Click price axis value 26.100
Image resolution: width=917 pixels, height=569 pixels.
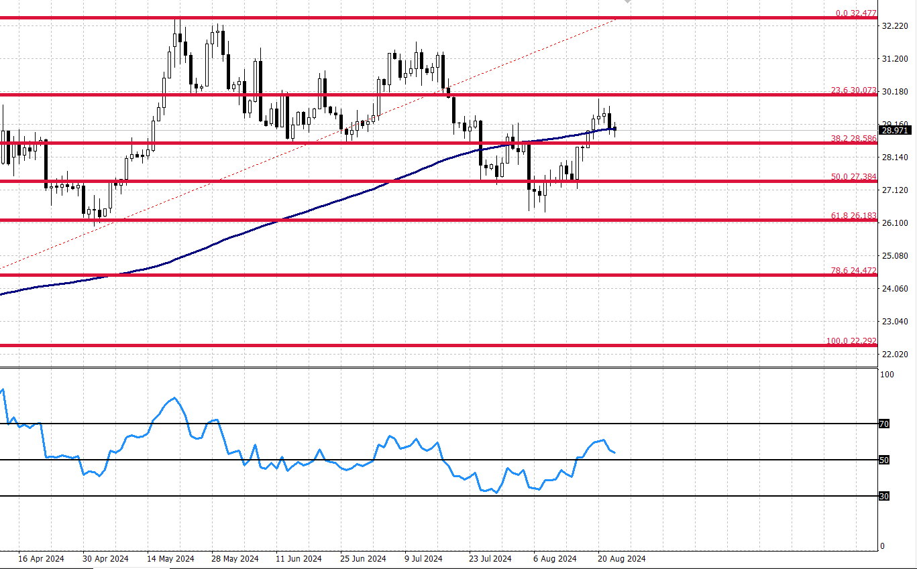point(896,223)
